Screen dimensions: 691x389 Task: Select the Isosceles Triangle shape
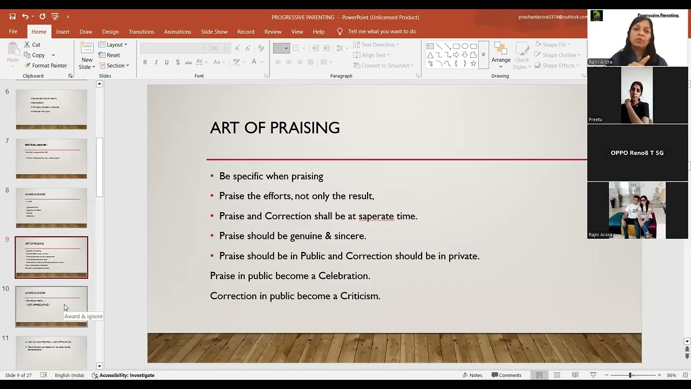[430, 55]
